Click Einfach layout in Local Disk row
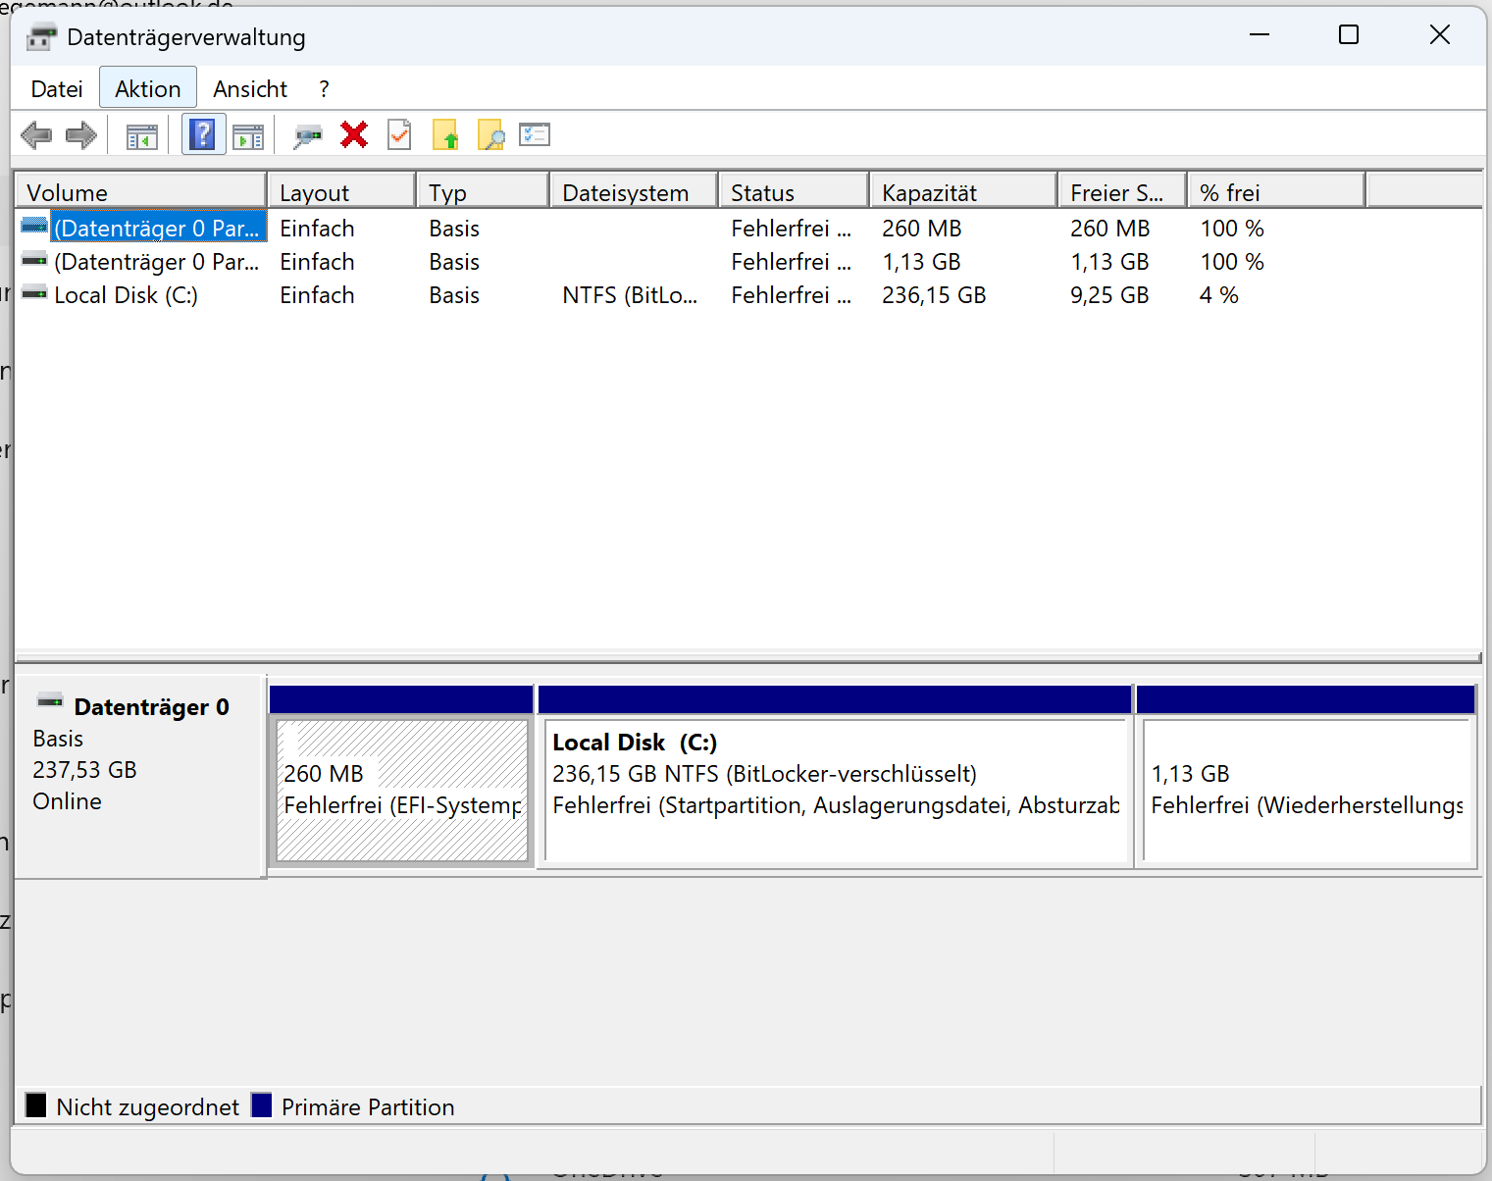 [317, 295]
